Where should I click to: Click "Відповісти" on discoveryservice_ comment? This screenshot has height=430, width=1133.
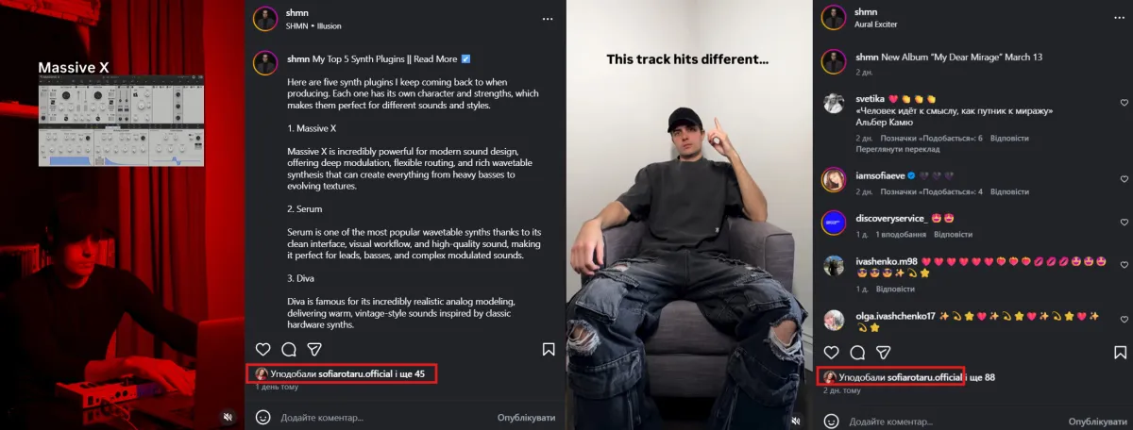(953, 234)
